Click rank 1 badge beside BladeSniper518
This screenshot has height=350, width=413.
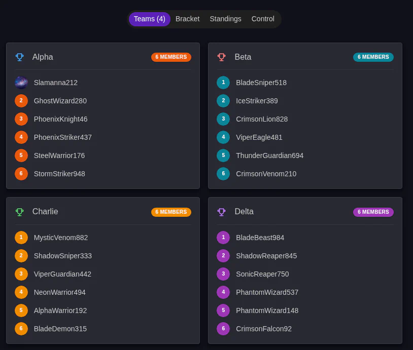(223, 83)
